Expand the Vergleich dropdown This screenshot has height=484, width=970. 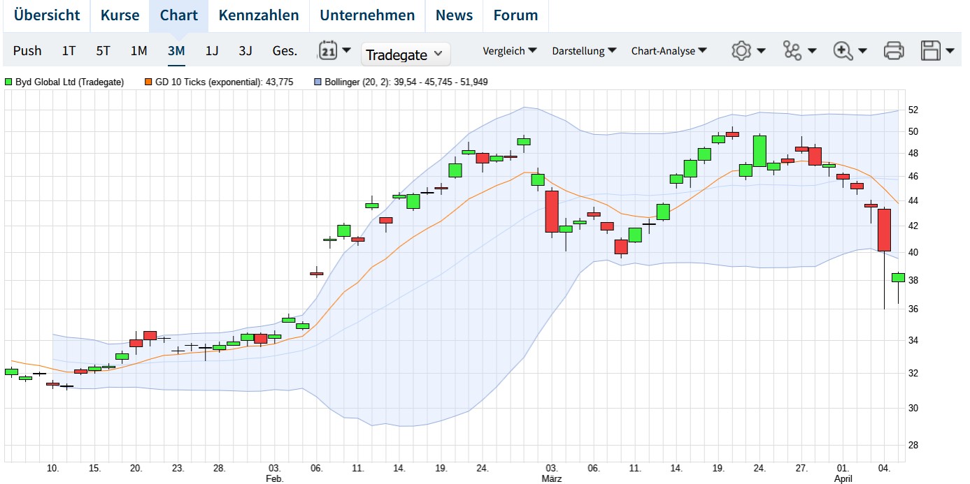(511, 50)
